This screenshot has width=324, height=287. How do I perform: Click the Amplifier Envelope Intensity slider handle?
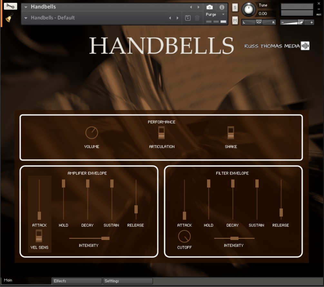pos(105,238)
